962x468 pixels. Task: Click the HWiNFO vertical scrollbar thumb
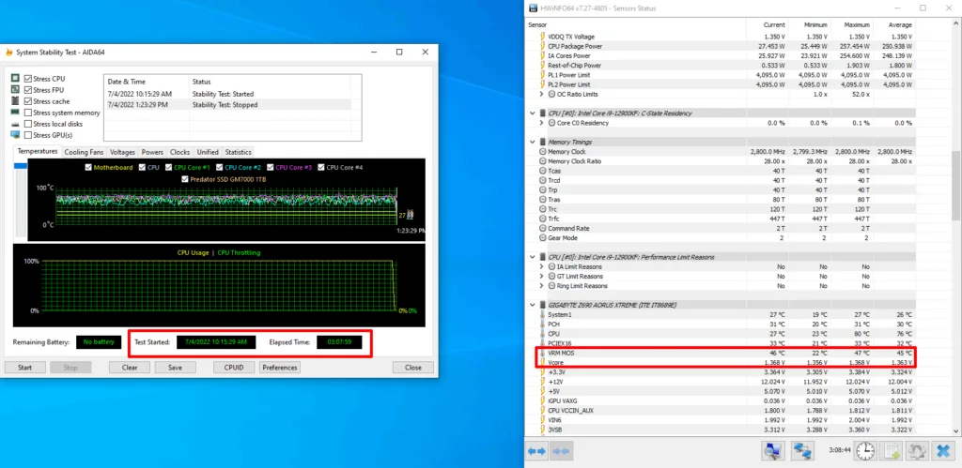click(x=956, y=185)
